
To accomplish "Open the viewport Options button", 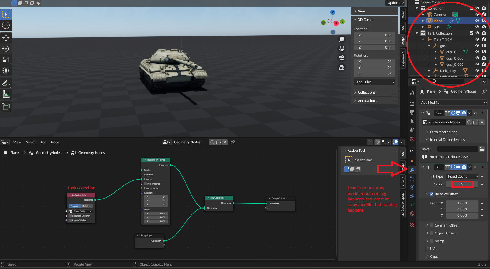I will click(x=395, y=3).
